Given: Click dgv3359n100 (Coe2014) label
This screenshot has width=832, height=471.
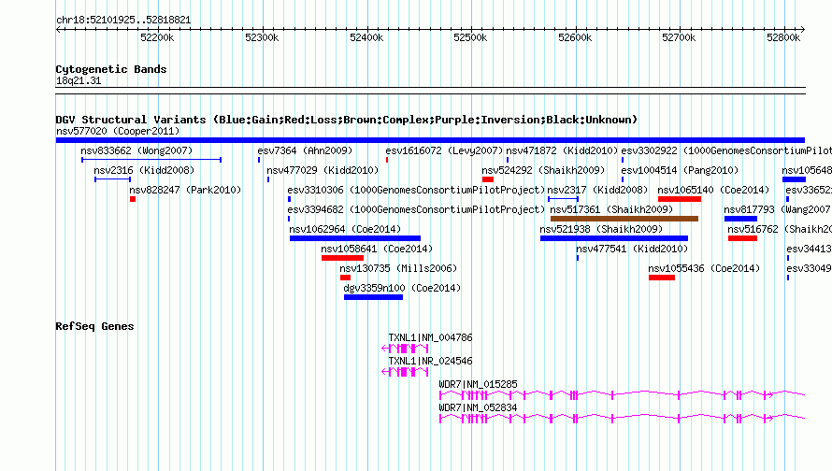Looking at the screenshot, I should (x=402, y=288).
